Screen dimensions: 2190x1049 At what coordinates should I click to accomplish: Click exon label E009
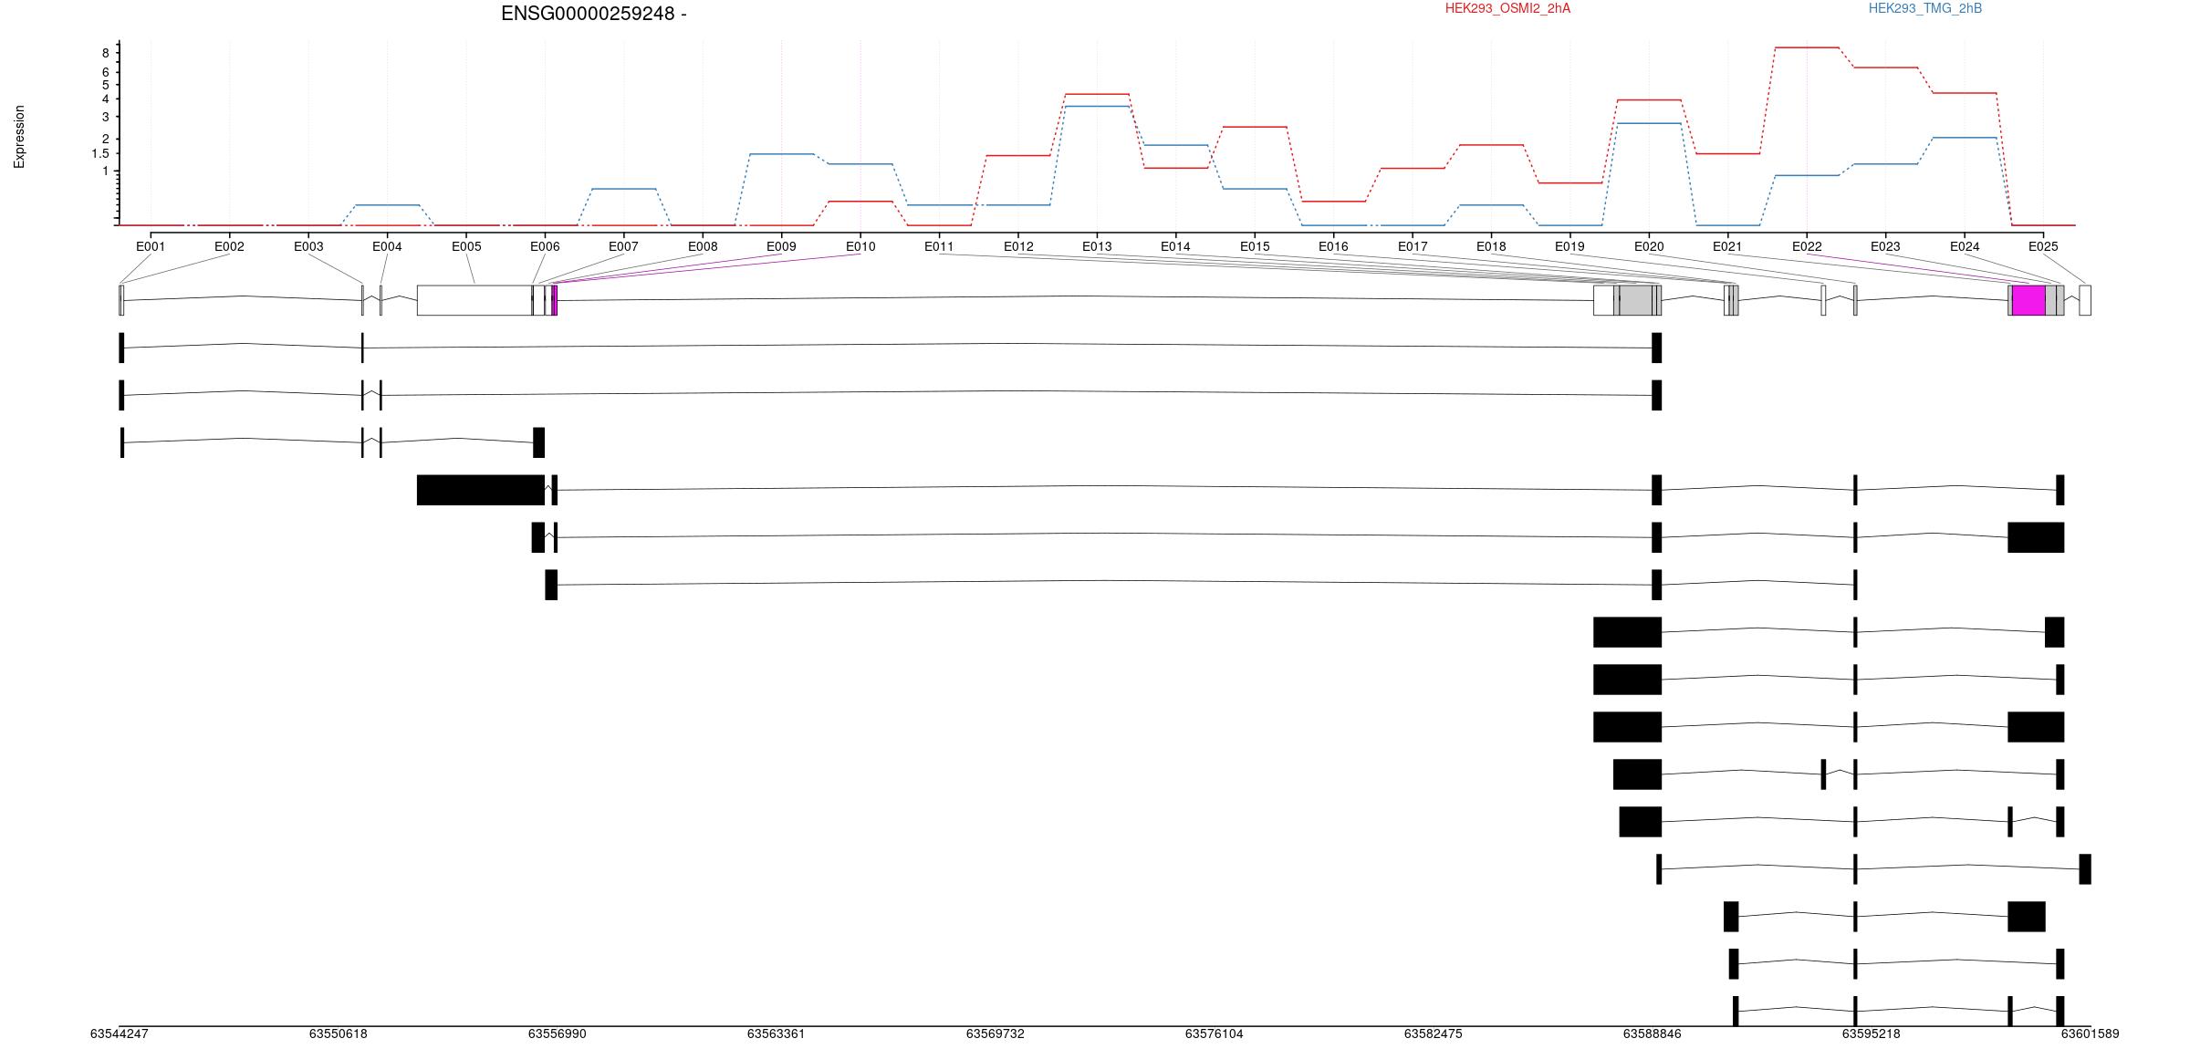(781, 246)
